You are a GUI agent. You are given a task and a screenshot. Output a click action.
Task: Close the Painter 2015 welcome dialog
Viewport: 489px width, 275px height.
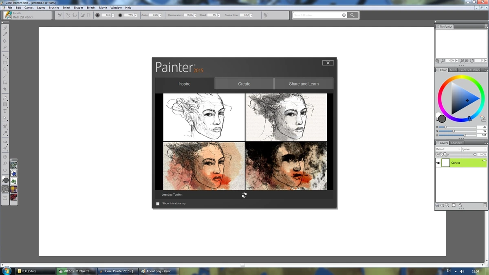tap(328, 63)
